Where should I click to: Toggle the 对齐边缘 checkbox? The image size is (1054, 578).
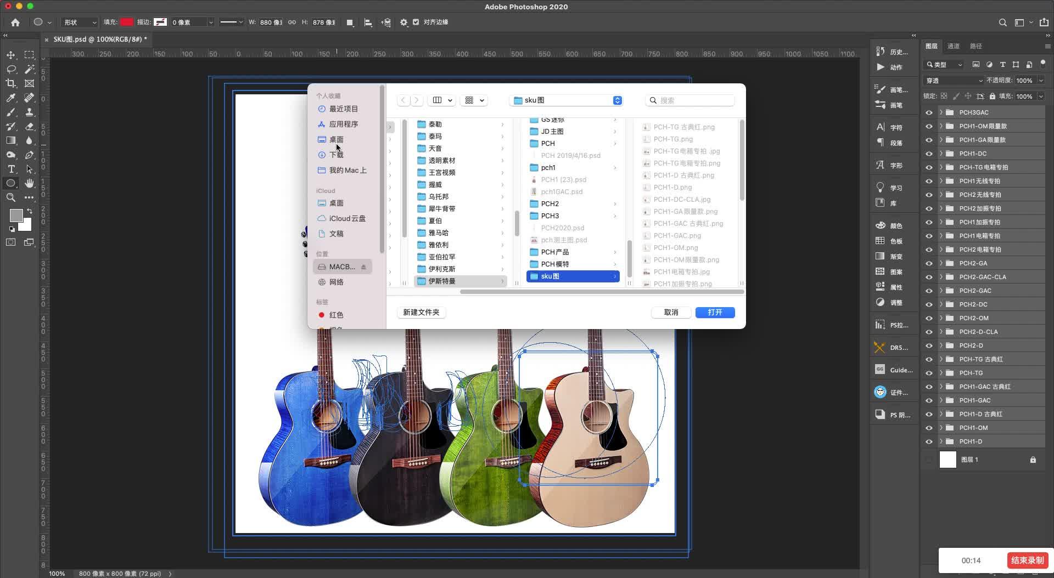416,22
